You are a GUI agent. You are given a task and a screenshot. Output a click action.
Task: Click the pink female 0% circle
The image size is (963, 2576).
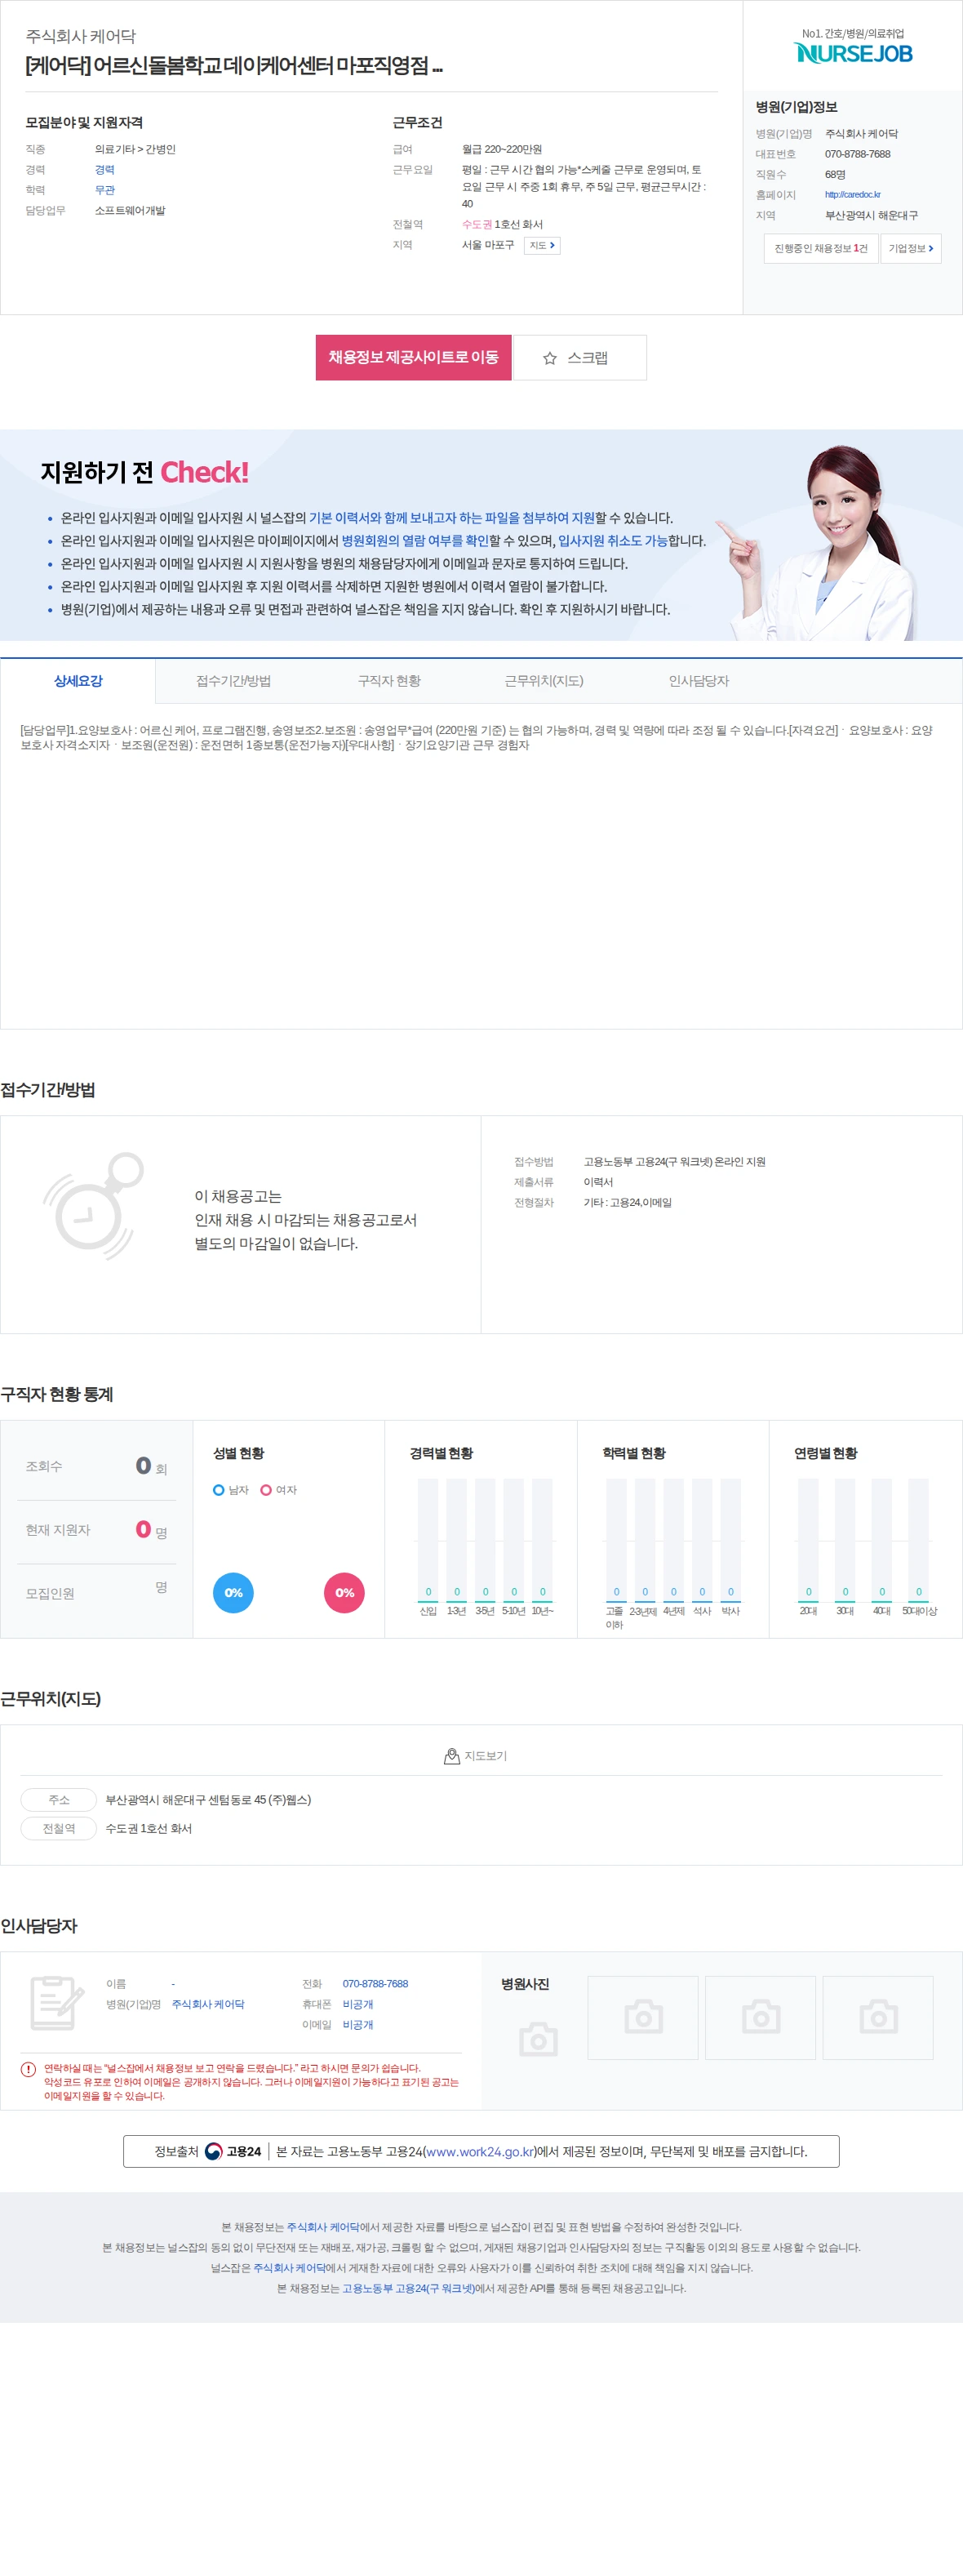coord(344,1593)
